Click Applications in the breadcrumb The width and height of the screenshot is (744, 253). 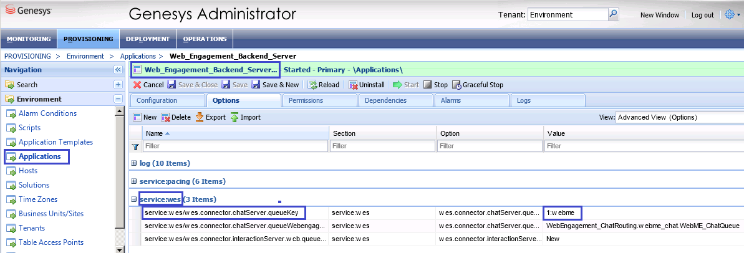(138, 56)
